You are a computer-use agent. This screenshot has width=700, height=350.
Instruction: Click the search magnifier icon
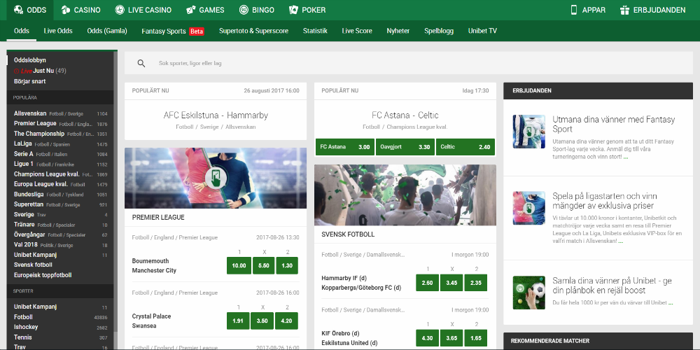tap(141, 64)
